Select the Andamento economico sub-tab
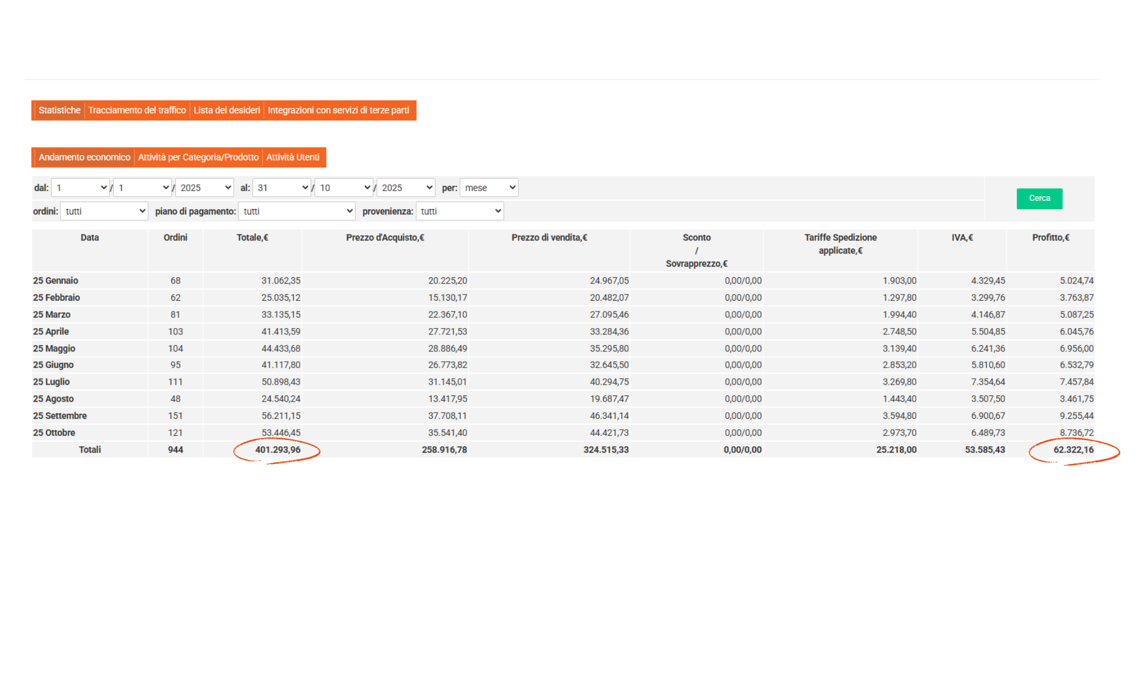 point(85,157)
